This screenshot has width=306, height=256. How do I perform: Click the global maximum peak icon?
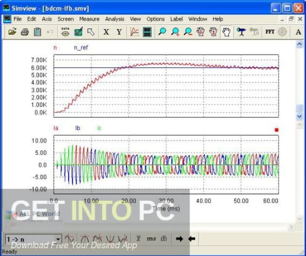pos(85,239)
